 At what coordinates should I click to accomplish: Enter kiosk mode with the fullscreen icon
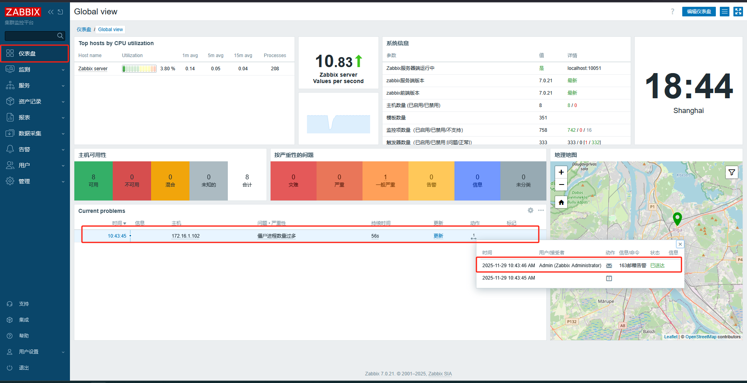738,12
